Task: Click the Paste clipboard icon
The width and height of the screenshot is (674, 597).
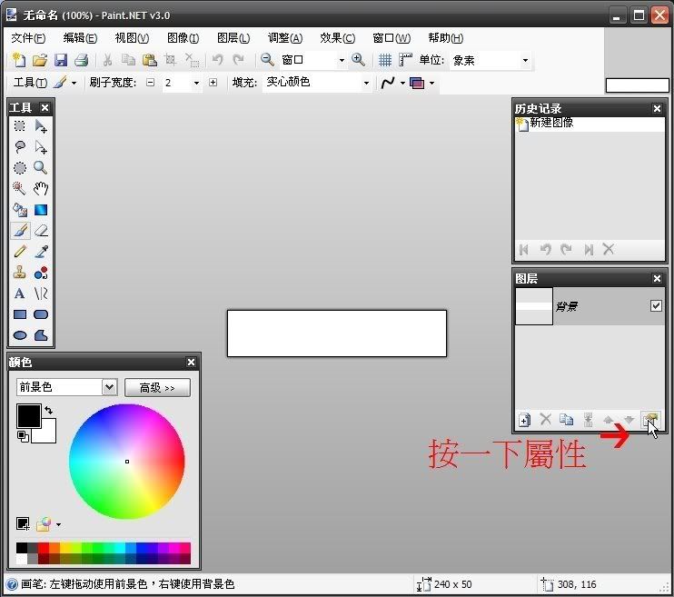Action: 149,60
